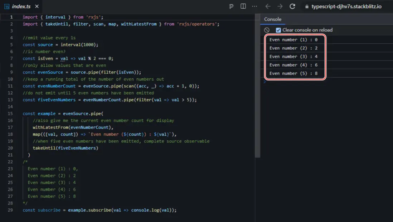Screen dimensions: 393x222
Task: Click the "Even number (5) : 8" console entry
Action: pyautogui.click(x=293, y=73)
